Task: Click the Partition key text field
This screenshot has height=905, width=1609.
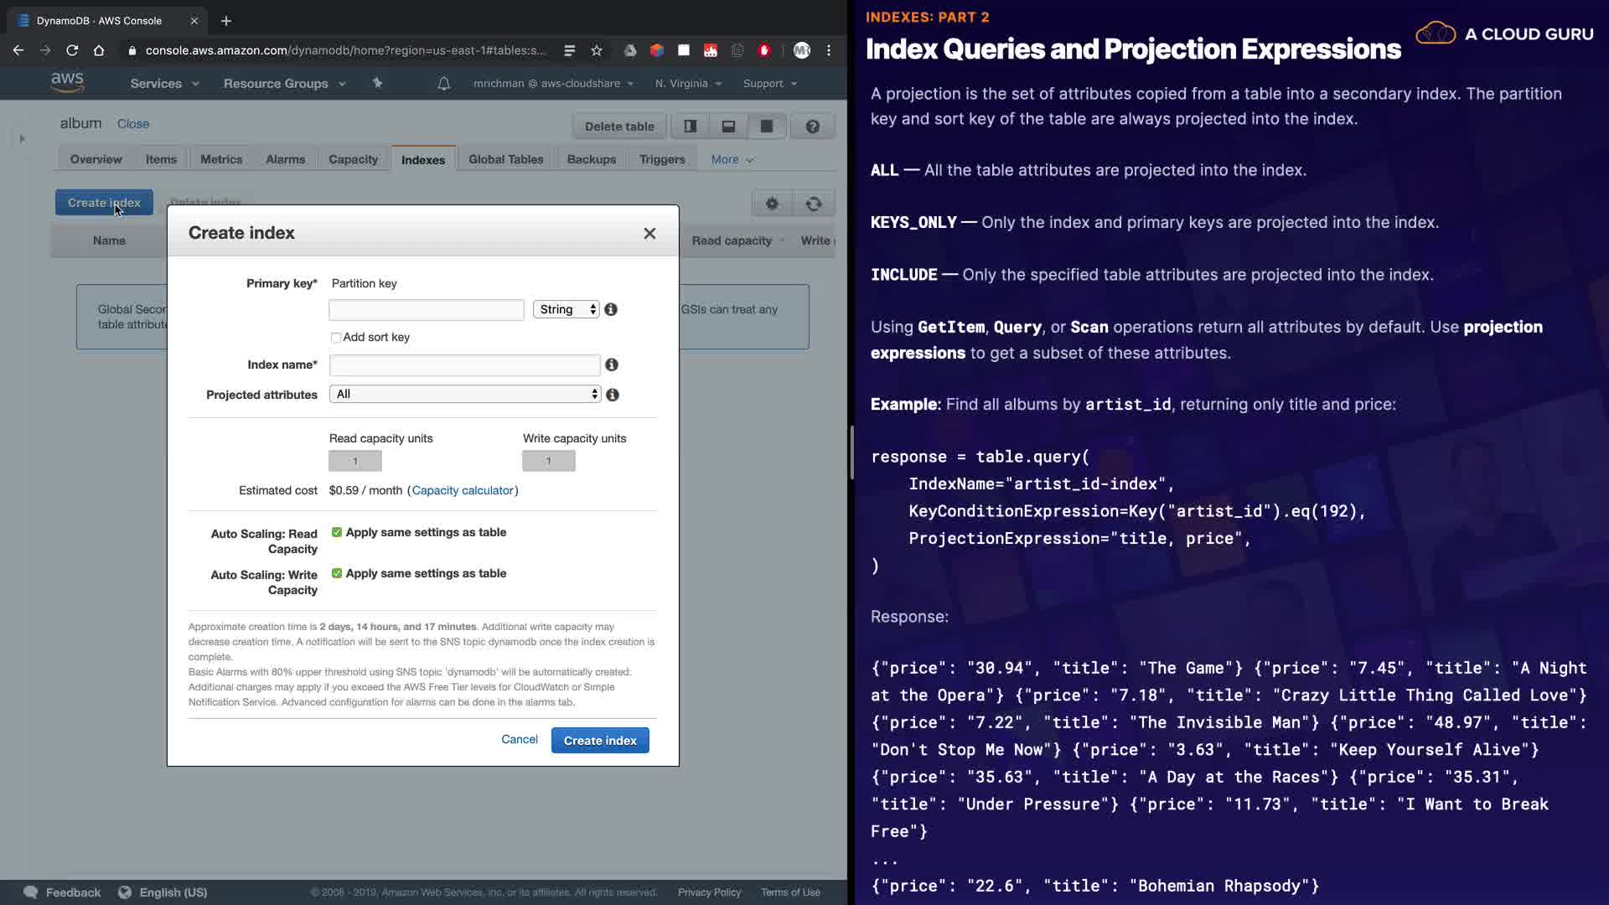Action: click(427, 310)
